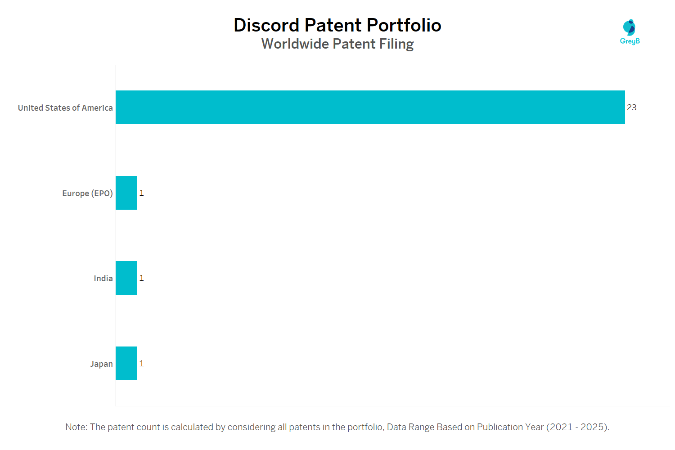The height and width of the screenshot is (450, 675).
Task: Click the word Note in the footer
Action: [x=76, y=427]
